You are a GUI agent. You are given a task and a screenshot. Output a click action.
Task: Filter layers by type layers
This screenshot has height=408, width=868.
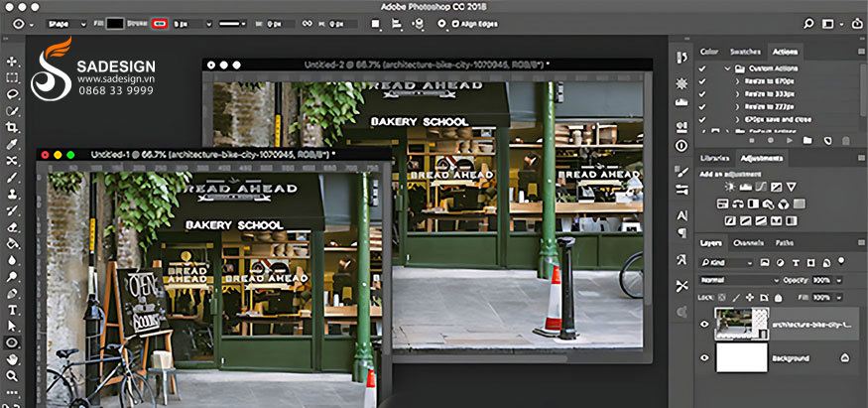(797, 262)
